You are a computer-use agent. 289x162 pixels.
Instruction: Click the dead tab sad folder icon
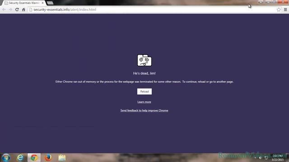[x=144, y=60]
